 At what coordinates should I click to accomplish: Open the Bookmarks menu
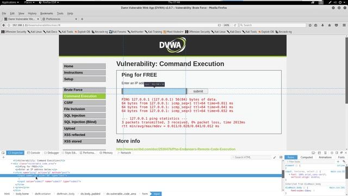coord(47,13)
